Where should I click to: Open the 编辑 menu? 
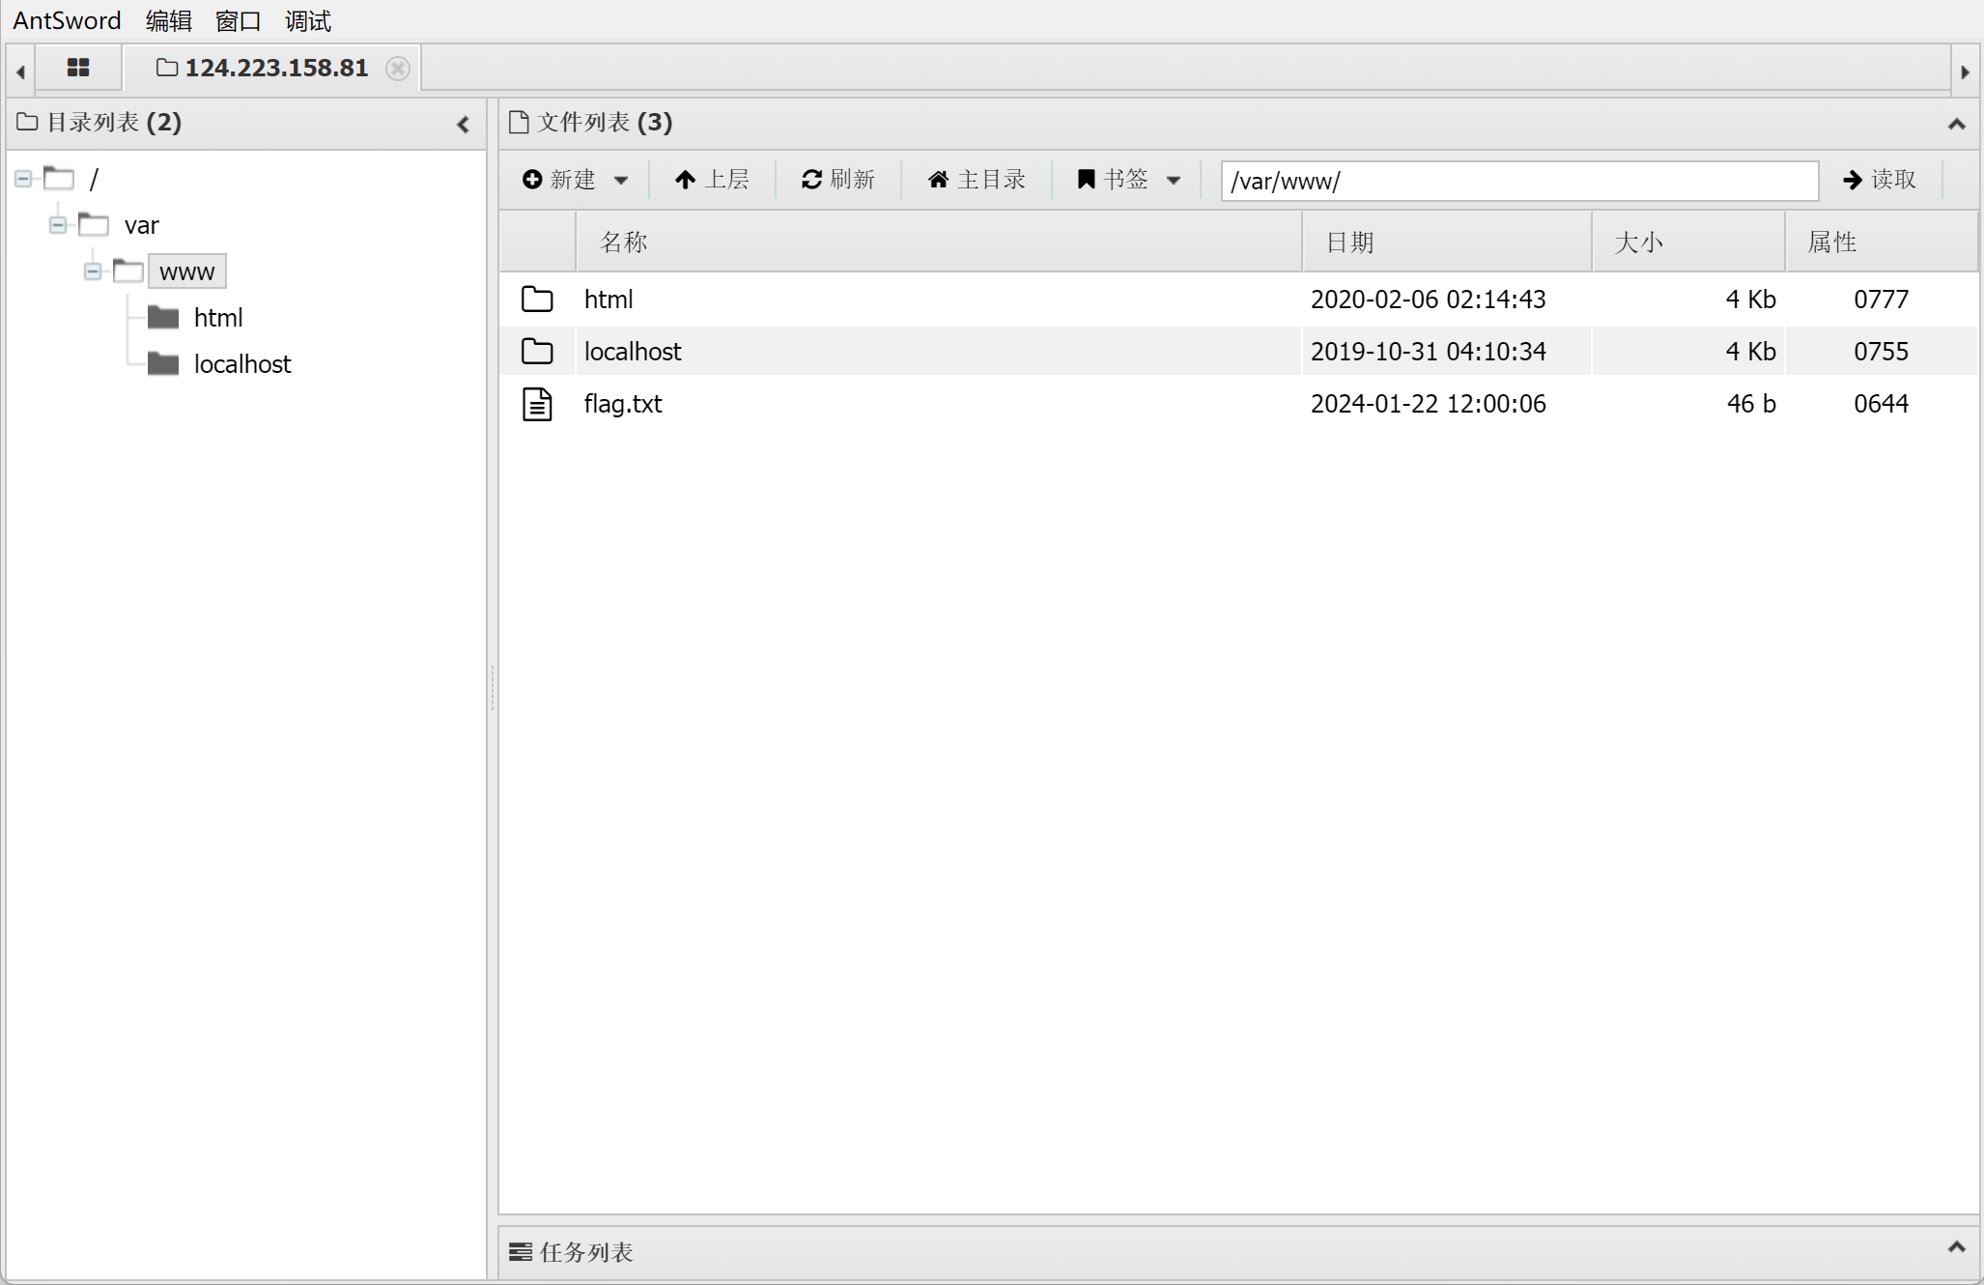click(169, 20)
